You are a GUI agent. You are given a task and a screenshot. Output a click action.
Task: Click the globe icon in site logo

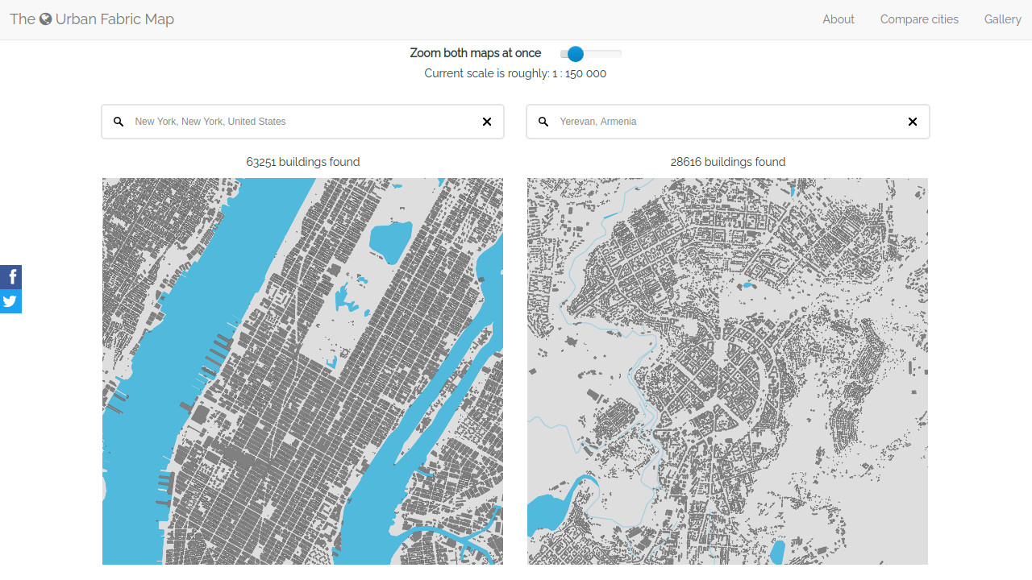point(46,19)
